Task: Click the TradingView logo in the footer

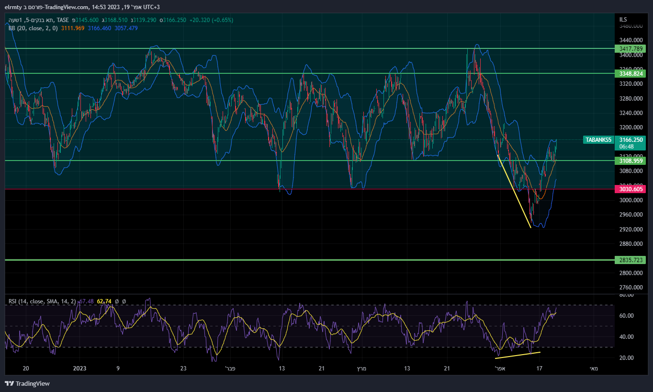Action: (27, 383)
